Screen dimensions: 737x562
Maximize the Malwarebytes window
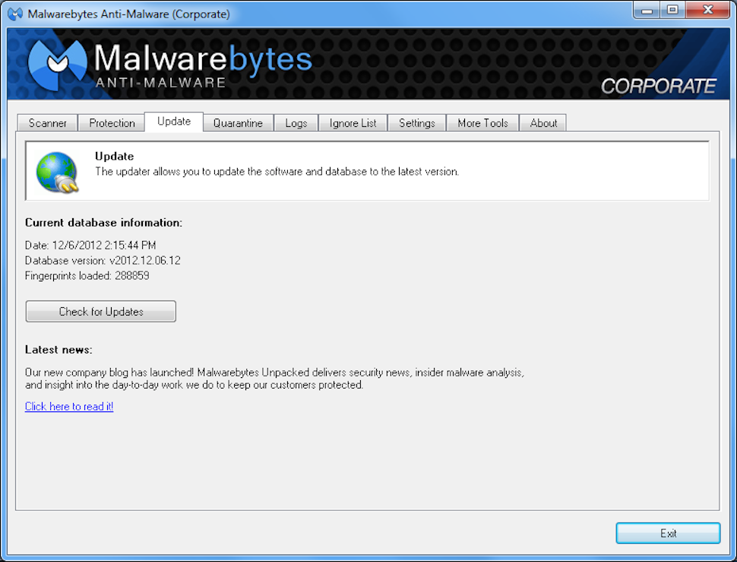[x=672, y=10]
